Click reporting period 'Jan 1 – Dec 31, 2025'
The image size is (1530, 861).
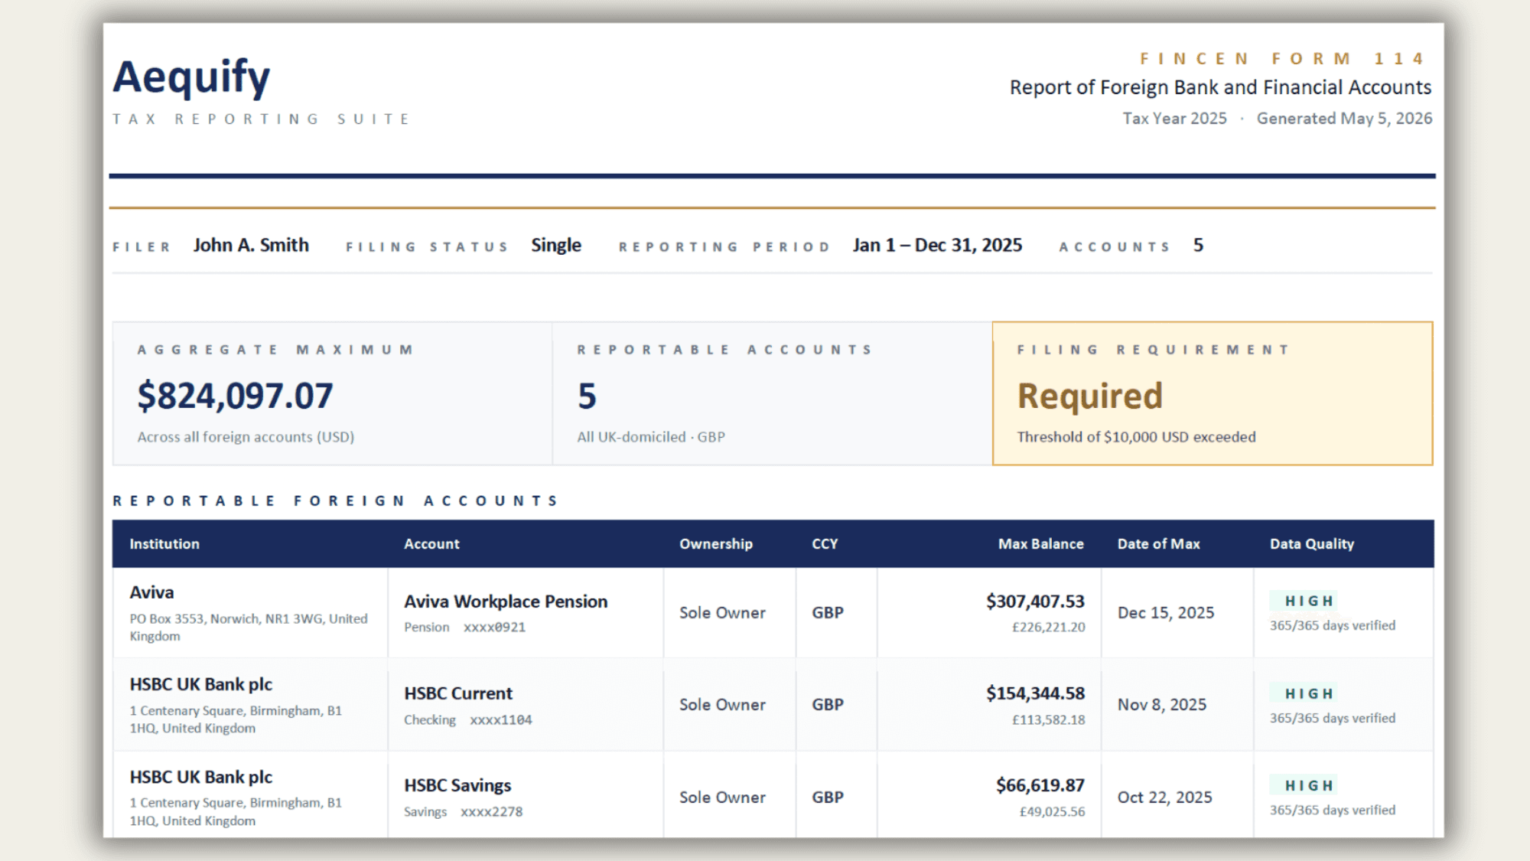tap(937, 245)
